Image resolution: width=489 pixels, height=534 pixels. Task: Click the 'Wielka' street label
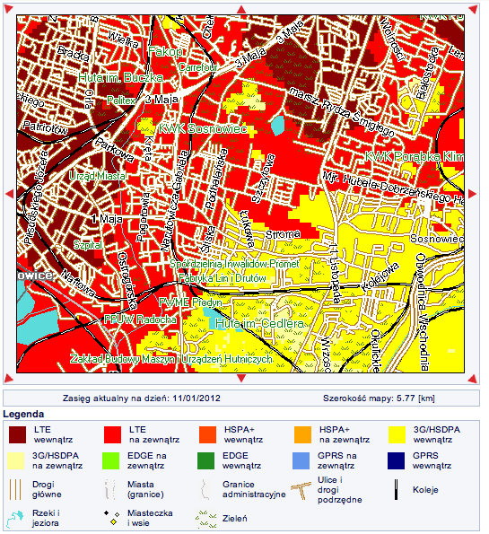pyautogui.click(x=123, y=39)
